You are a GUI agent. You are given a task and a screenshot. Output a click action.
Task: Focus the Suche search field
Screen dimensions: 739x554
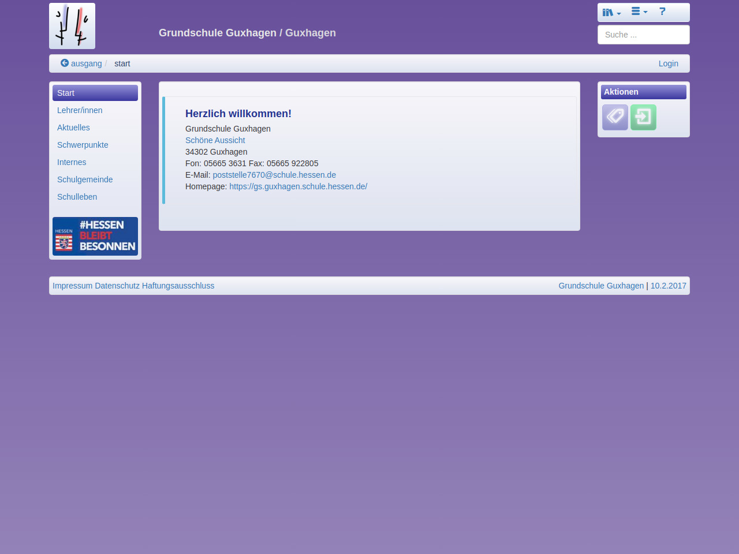[x=643, y=35]
